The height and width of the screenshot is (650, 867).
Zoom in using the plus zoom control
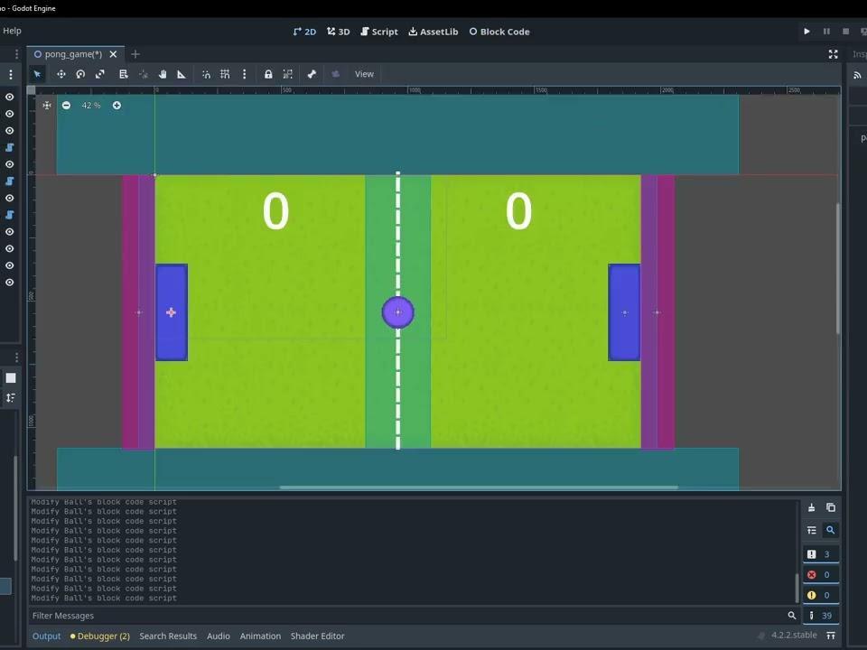click(117, 106)
